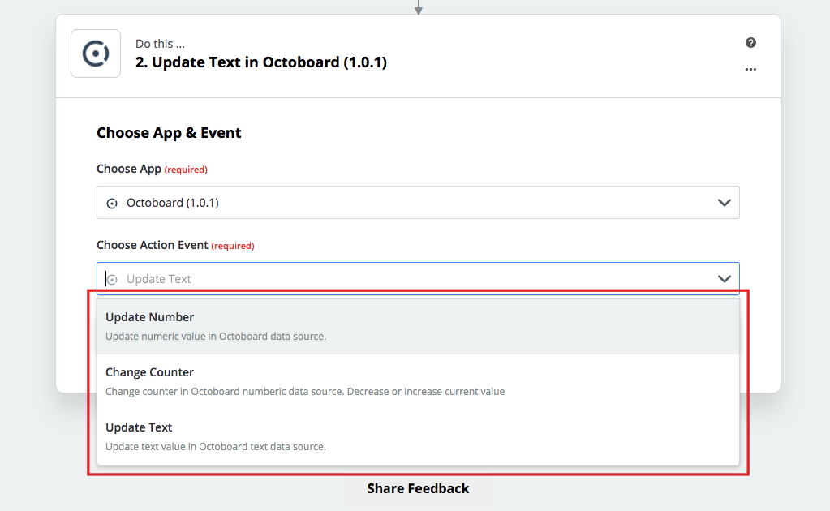Click the step title Update Text in Octoboard
830x511 pixels.
(261, 62)
